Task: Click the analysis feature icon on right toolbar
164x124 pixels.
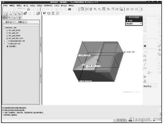Action: tap(145, 81)
